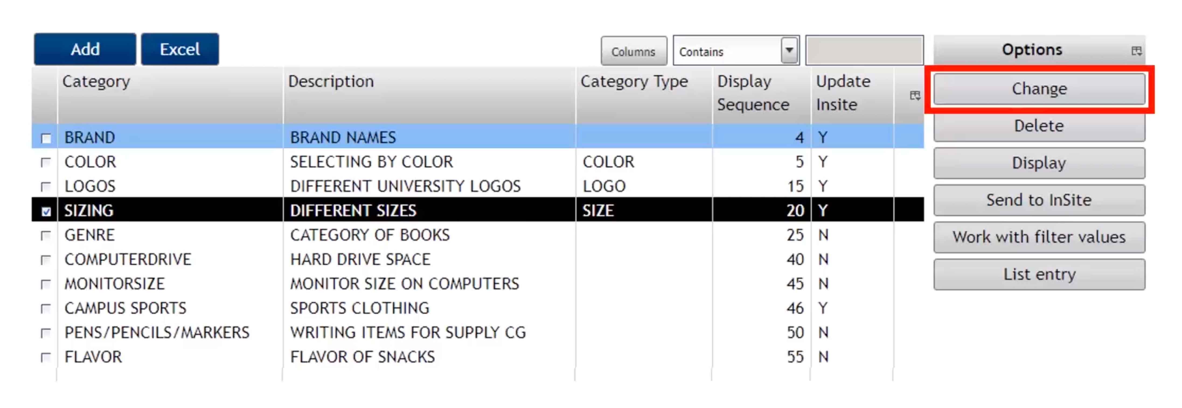Click the Change button
Screen dimensions: 1182x408
1039,89
